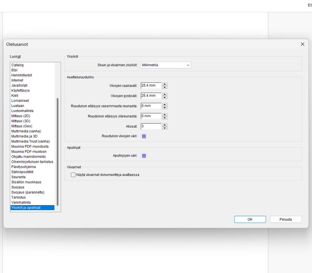
Task: Select Catalog category
Action: click(x=33, y=65)
